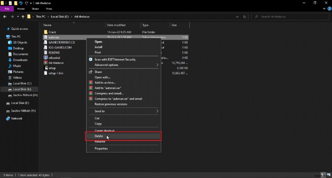
Task: Switch to large icons view button
Action: [329, 175]
